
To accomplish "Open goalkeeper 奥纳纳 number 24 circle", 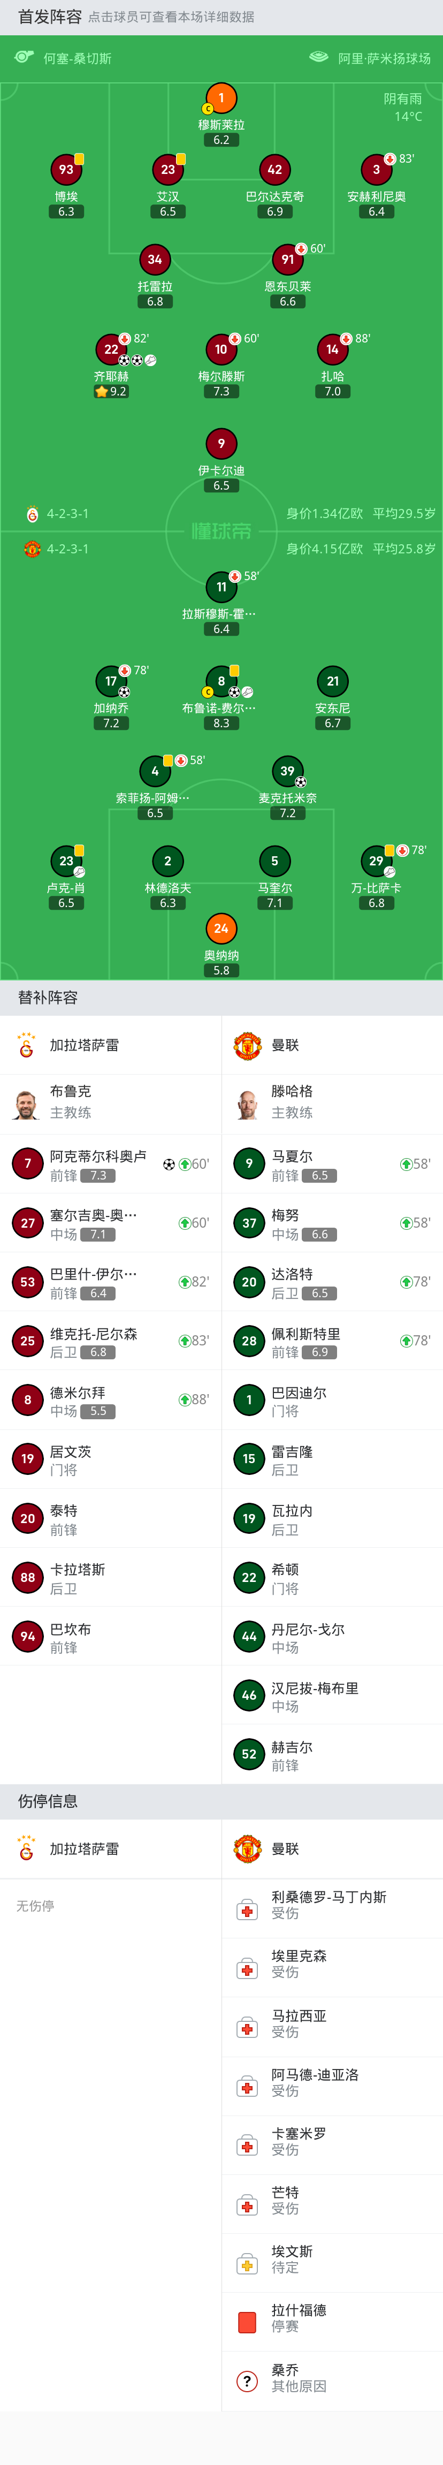I will [x=221, y=928].
